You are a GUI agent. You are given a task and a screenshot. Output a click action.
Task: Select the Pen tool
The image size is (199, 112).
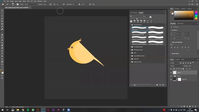pyautogui.click(x=2, y=51)
